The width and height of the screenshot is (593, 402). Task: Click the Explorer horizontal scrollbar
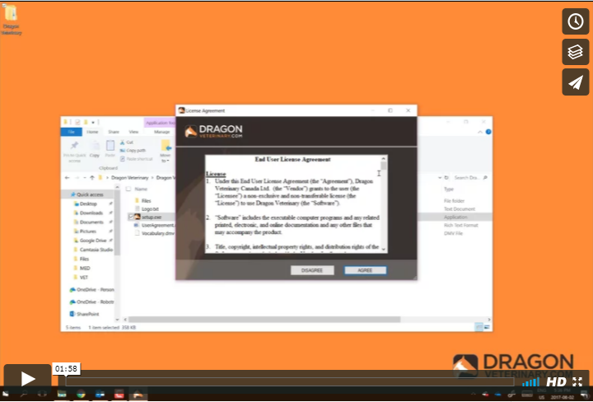264,320
